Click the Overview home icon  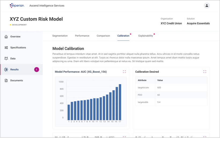click(x=6, y=37)
